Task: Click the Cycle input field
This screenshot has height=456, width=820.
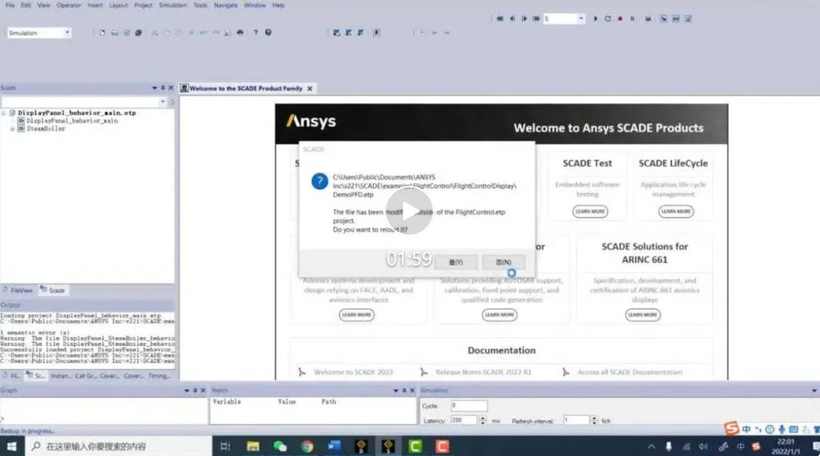Action: 469,406
